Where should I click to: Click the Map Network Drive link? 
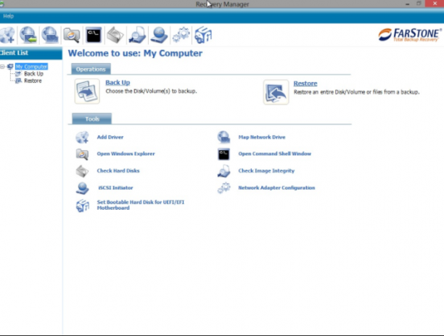pos(262,137)
